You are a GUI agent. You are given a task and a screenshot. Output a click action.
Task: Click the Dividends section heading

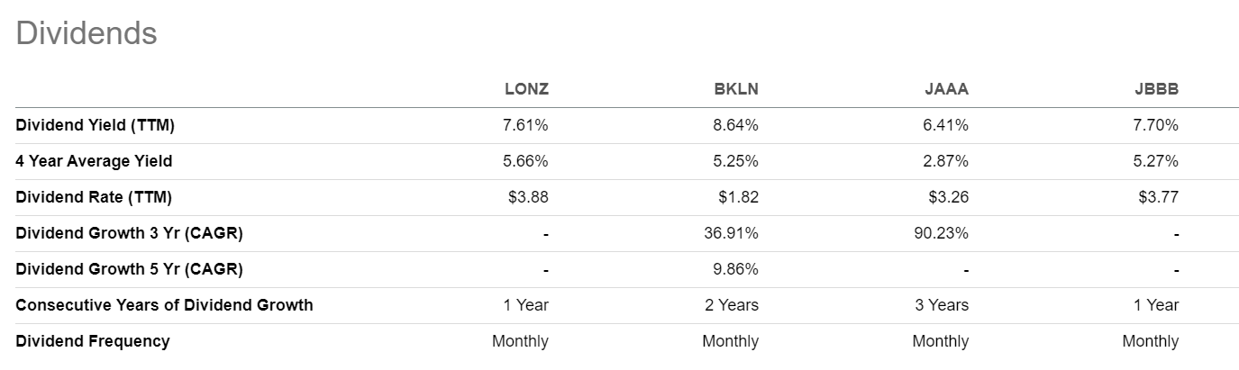[x=87, y=33]
